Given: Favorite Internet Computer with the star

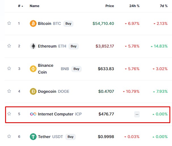Looking at the screenshot, I should [9, 114].
